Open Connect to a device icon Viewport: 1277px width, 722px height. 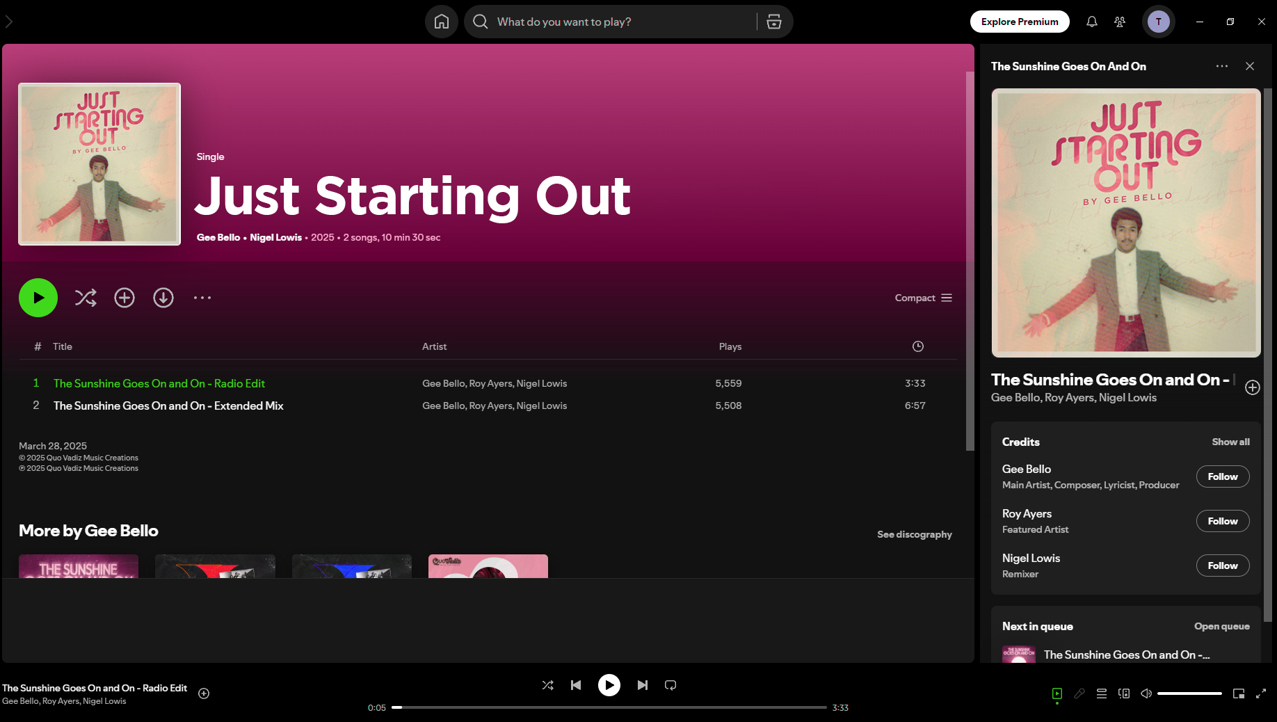click(x=1124, y=693)
